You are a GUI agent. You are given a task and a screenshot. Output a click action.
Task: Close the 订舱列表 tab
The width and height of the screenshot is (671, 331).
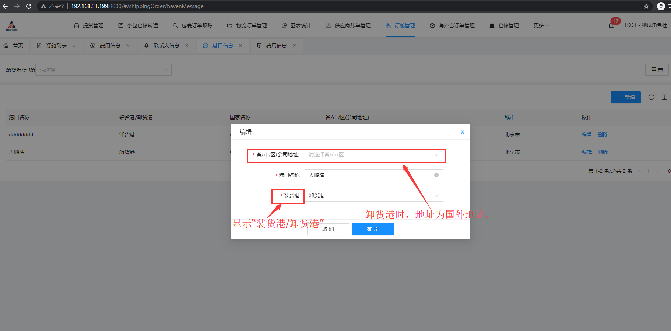tap(74, 46)
